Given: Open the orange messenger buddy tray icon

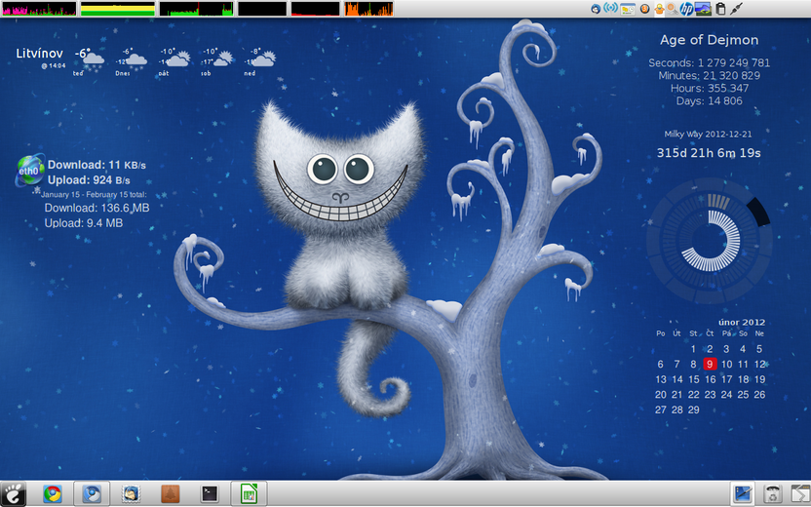Looking at the screenshot, I should [x=660, y=9].
